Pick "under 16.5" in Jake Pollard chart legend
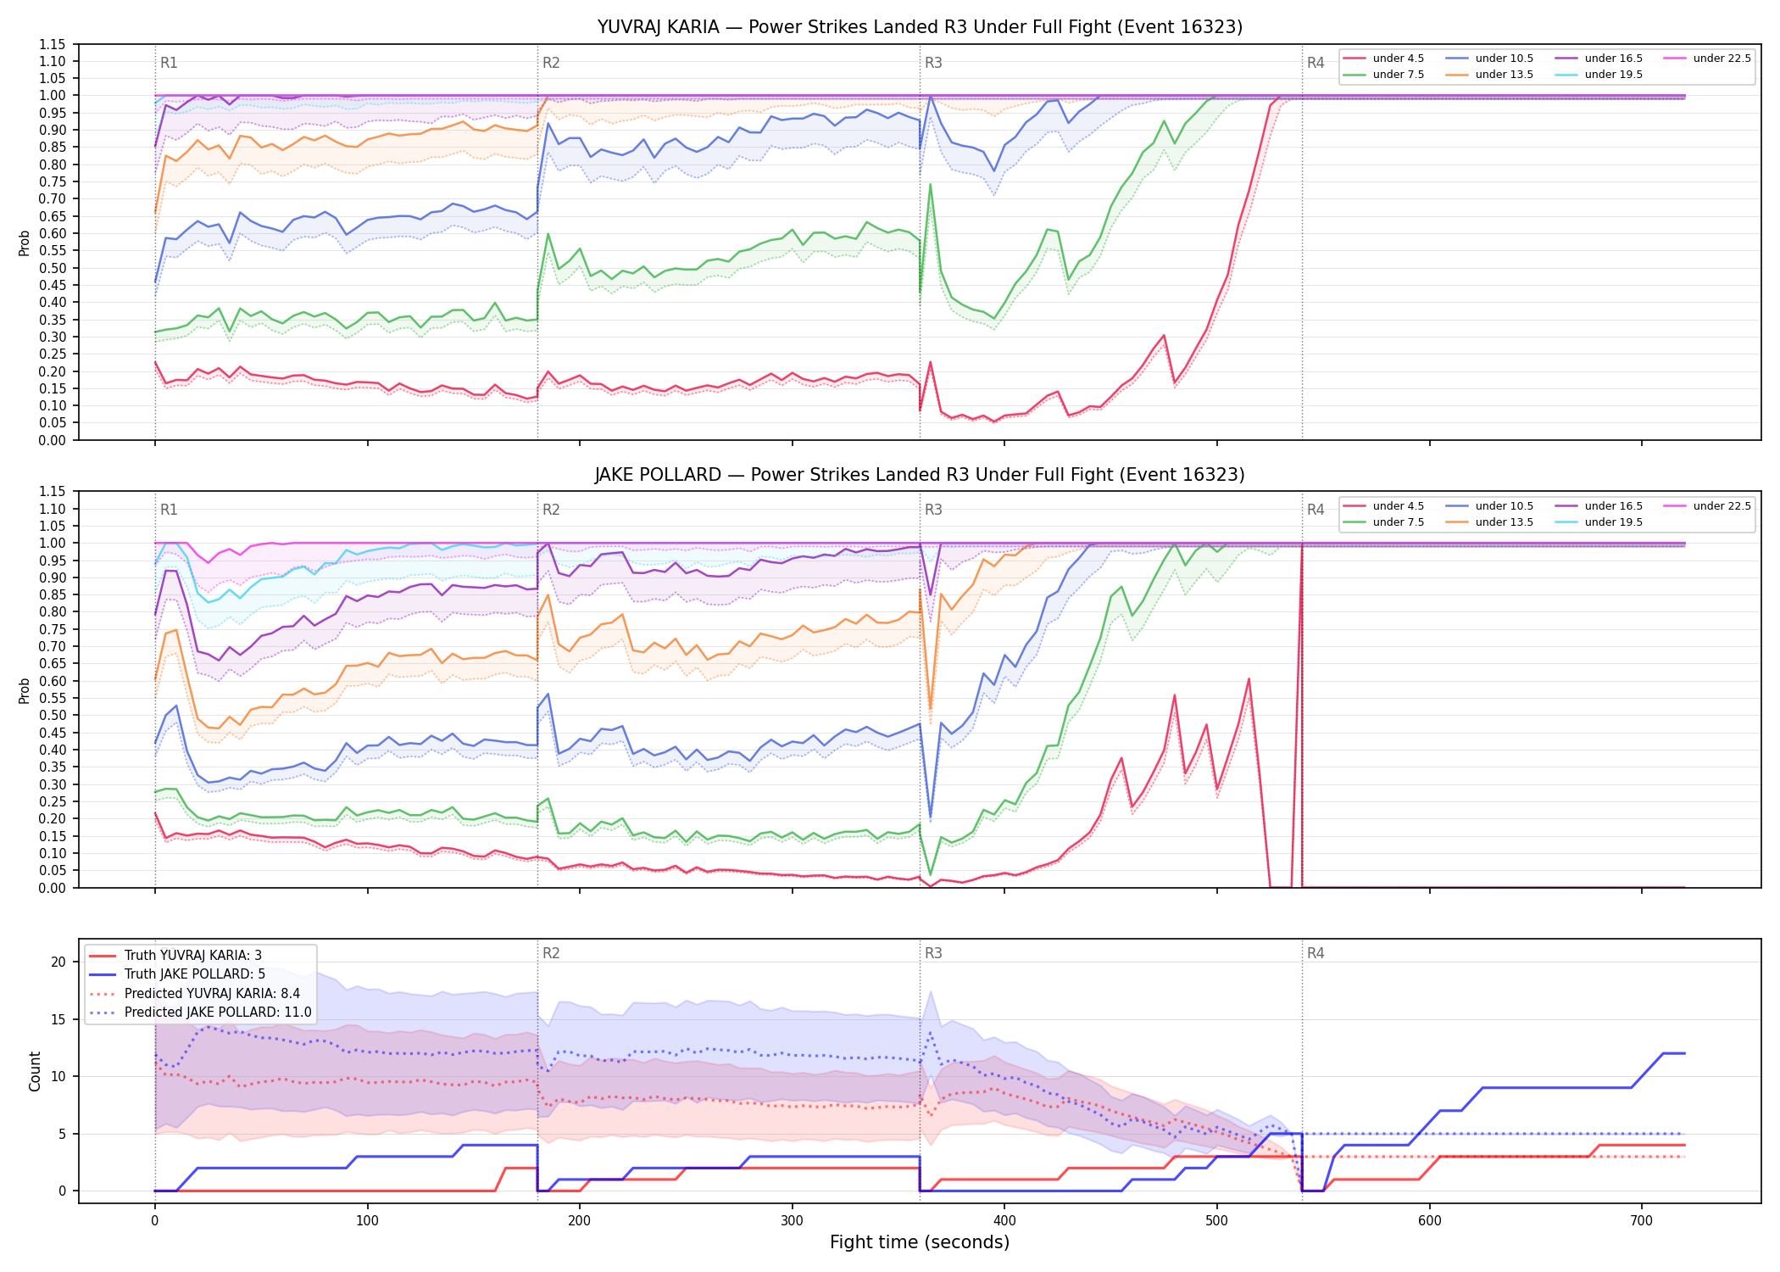 pos(1599,506)
